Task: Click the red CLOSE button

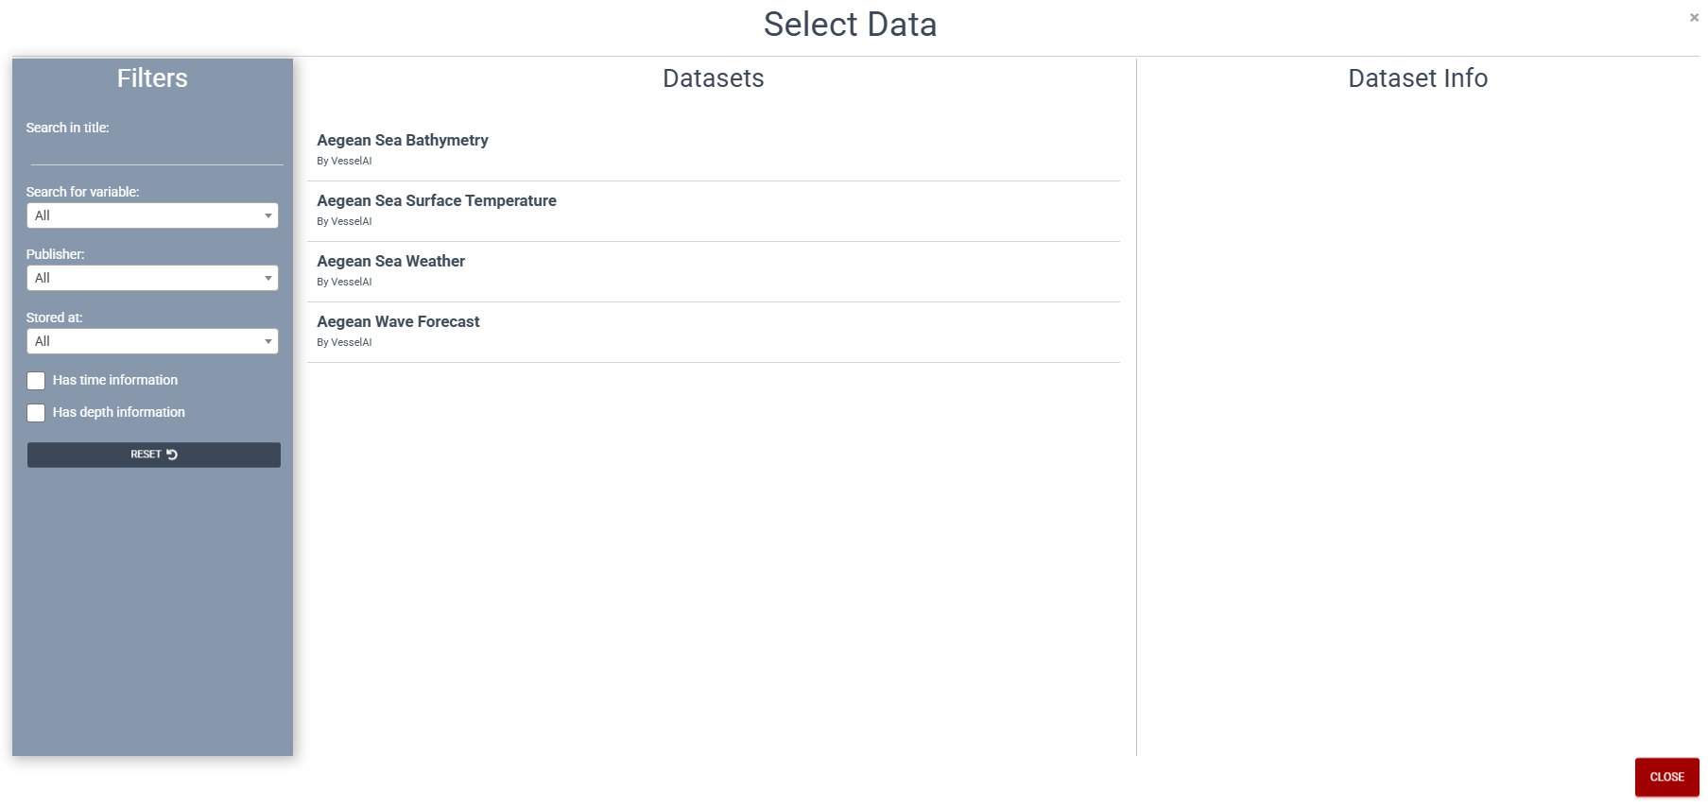Action: pos(1666,776)
